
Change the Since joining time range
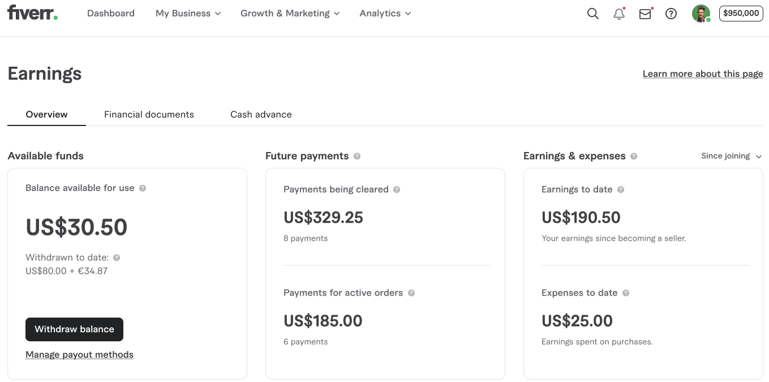[731, 156]
